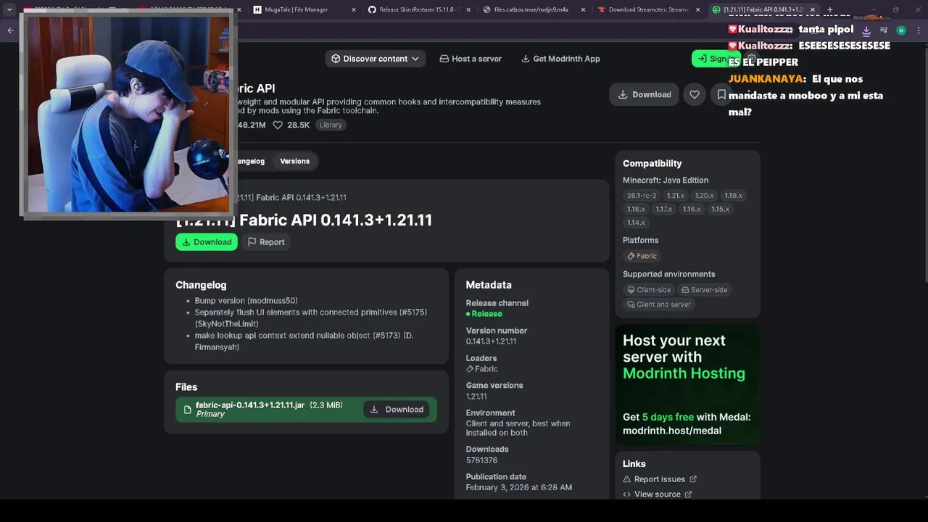Open browser media controls icon
This screenshot has width=928, height=522.
tap(884, 30)
